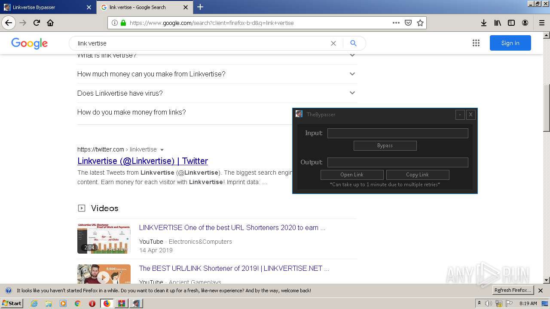The width and height of the screenshot is (550, 309).
Task: Show hidden system tray icons
Action: [x=479, y=303]
